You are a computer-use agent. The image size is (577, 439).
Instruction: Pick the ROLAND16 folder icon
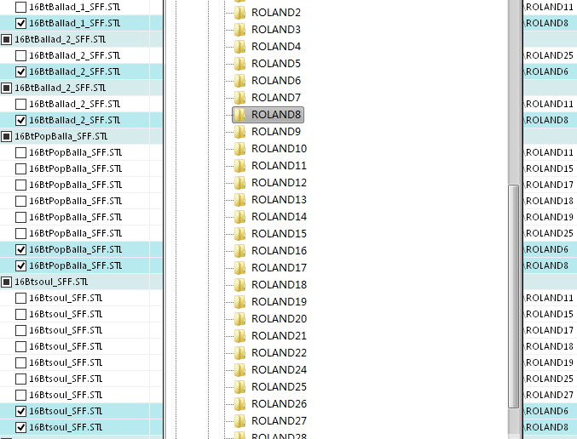coord(240,251)
